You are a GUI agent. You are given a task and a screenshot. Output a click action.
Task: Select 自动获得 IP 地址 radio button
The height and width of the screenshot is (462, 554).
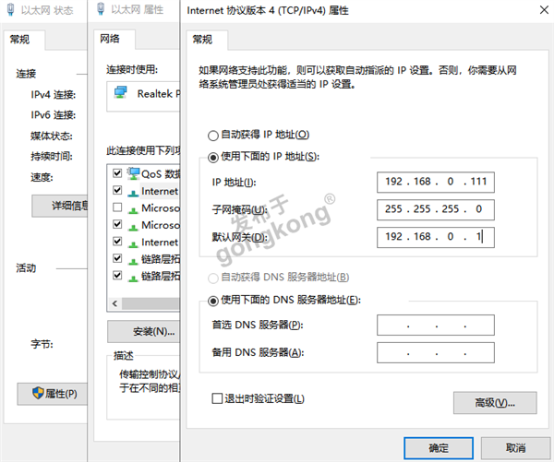point(214,135)
